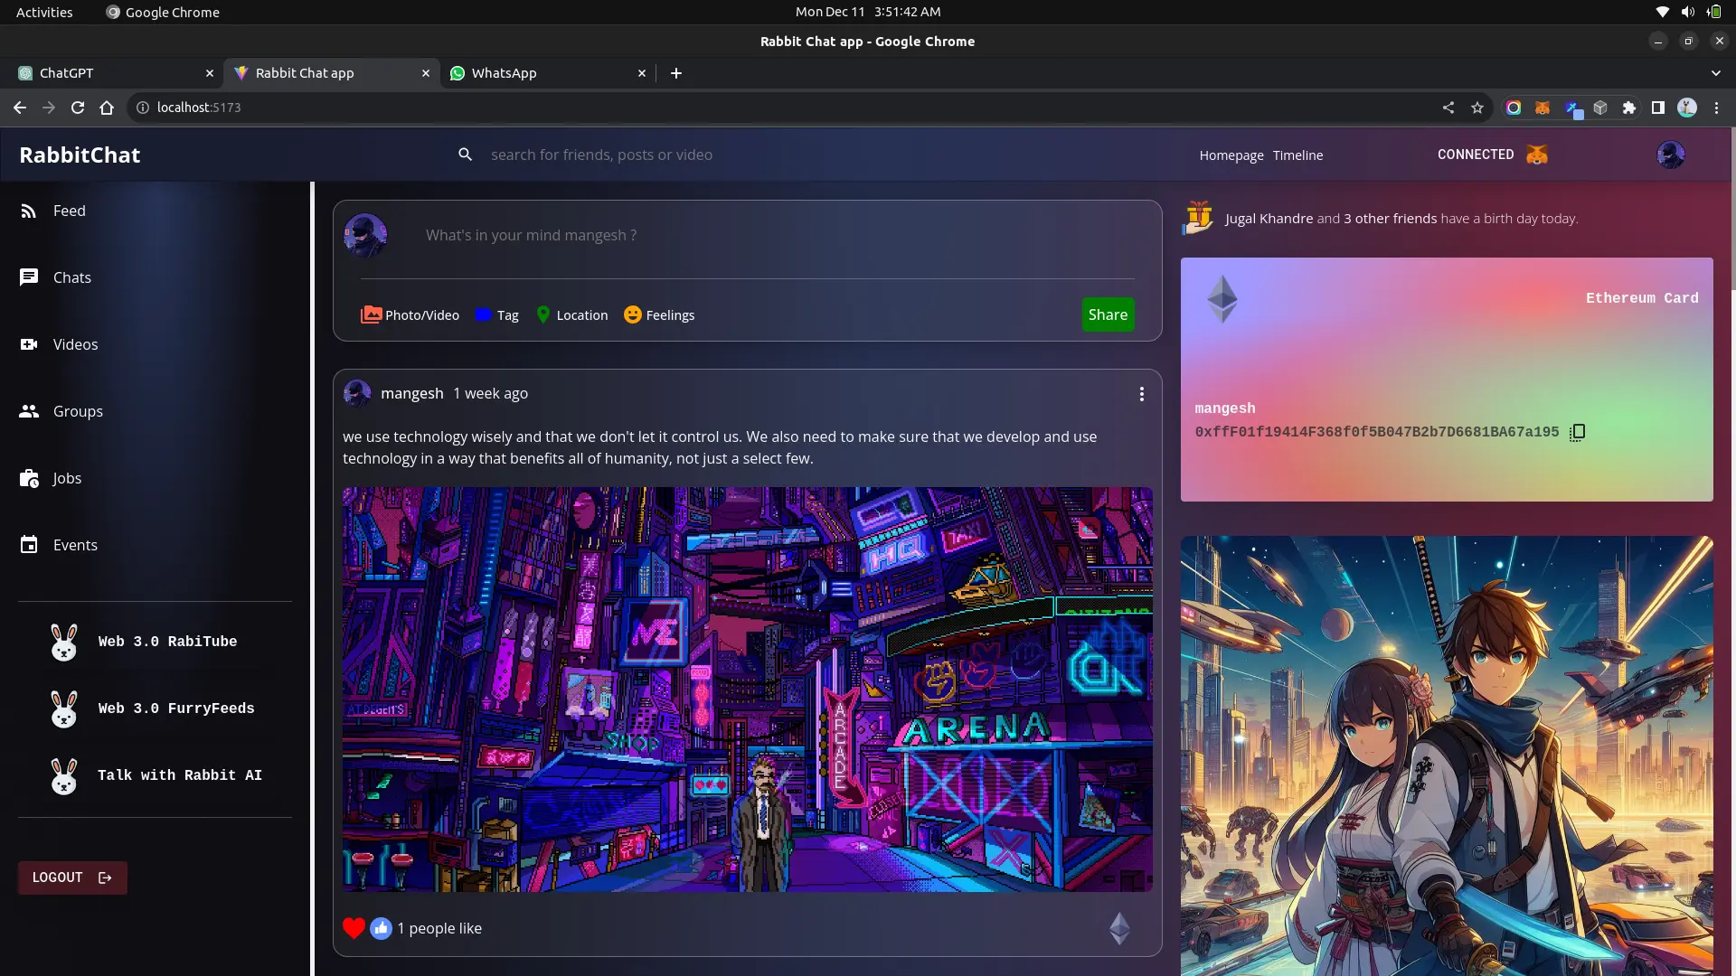Click the Ethereum icon on the post

coord(1119,928)
